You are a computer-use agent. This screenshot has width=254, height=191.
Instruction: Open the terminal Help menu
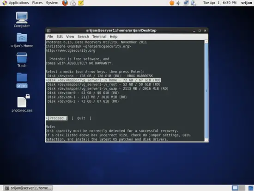pos(114,37)
